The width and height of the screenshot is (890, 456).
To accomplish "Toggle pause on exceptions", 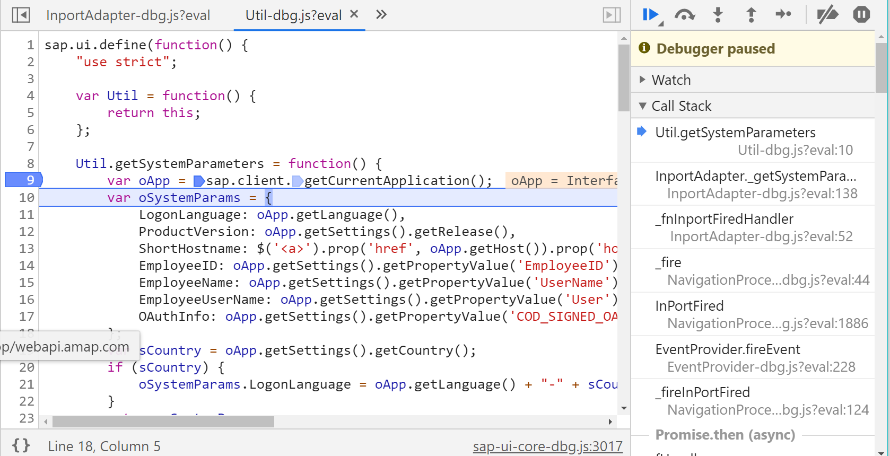I will pyautogui.click(x=861, y=14).
